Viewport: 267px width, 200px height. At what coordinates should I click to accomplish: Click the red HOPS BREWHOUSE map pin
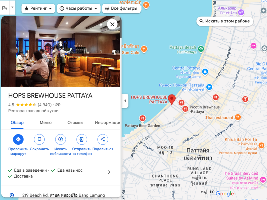[x=172, y=99]
